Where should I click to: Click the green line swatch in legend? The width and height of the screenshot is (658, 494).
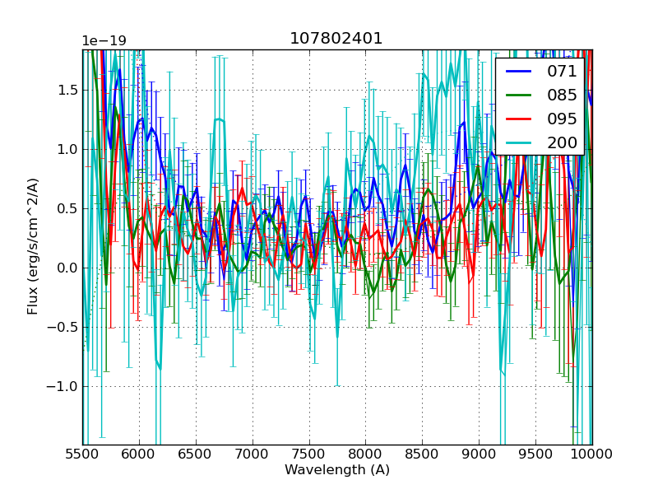point(520,96)
